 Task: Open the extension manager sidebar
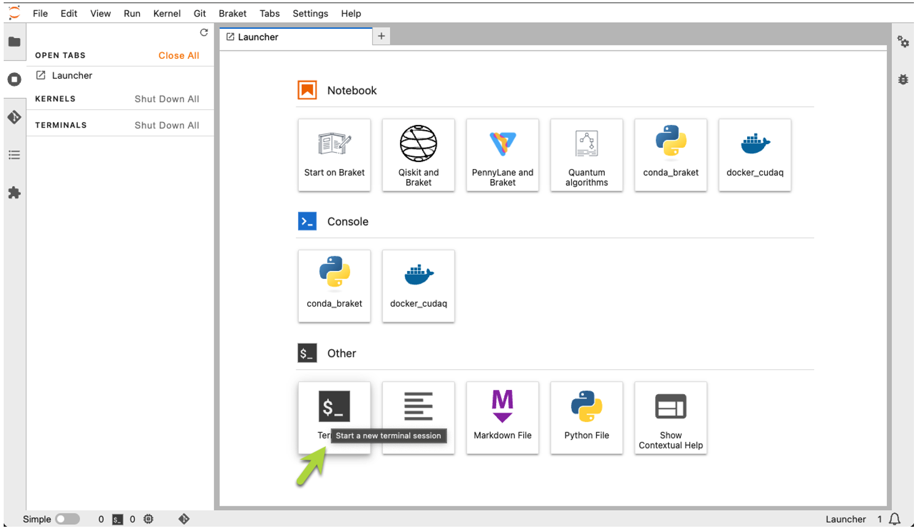(x=14, y=193)
